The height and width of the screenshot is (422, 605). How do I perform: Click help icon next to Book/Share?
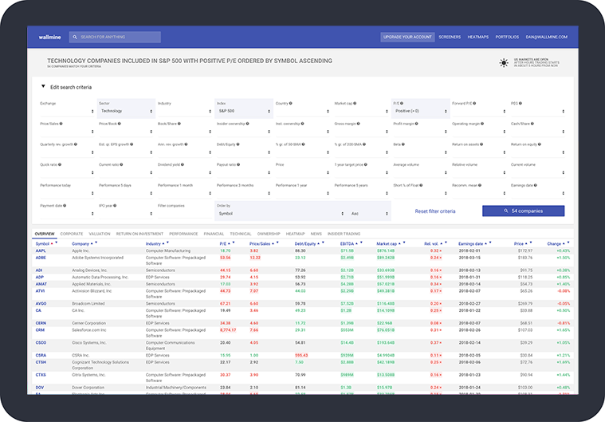tap(179, 124)
